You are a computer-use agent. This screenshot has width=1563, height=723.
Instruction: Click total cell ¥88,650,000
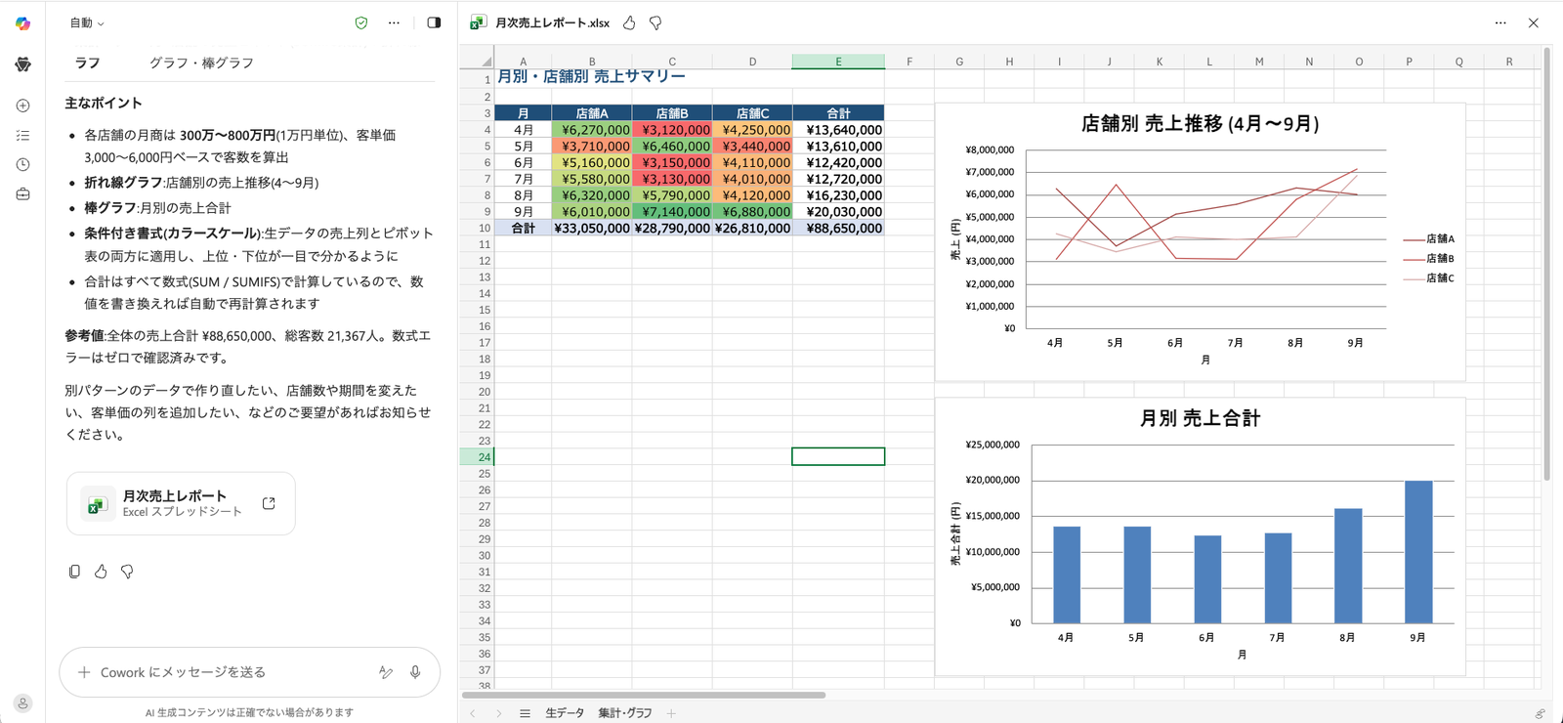point(838,229)
